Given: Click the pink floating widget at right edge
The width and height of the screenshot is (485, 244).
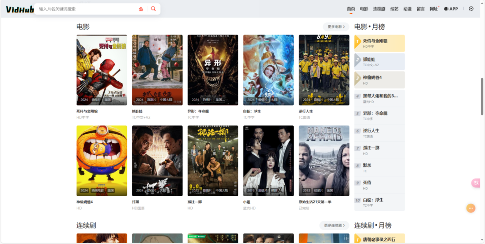Looking at the screenshot, I should click(x=476, y=183).
